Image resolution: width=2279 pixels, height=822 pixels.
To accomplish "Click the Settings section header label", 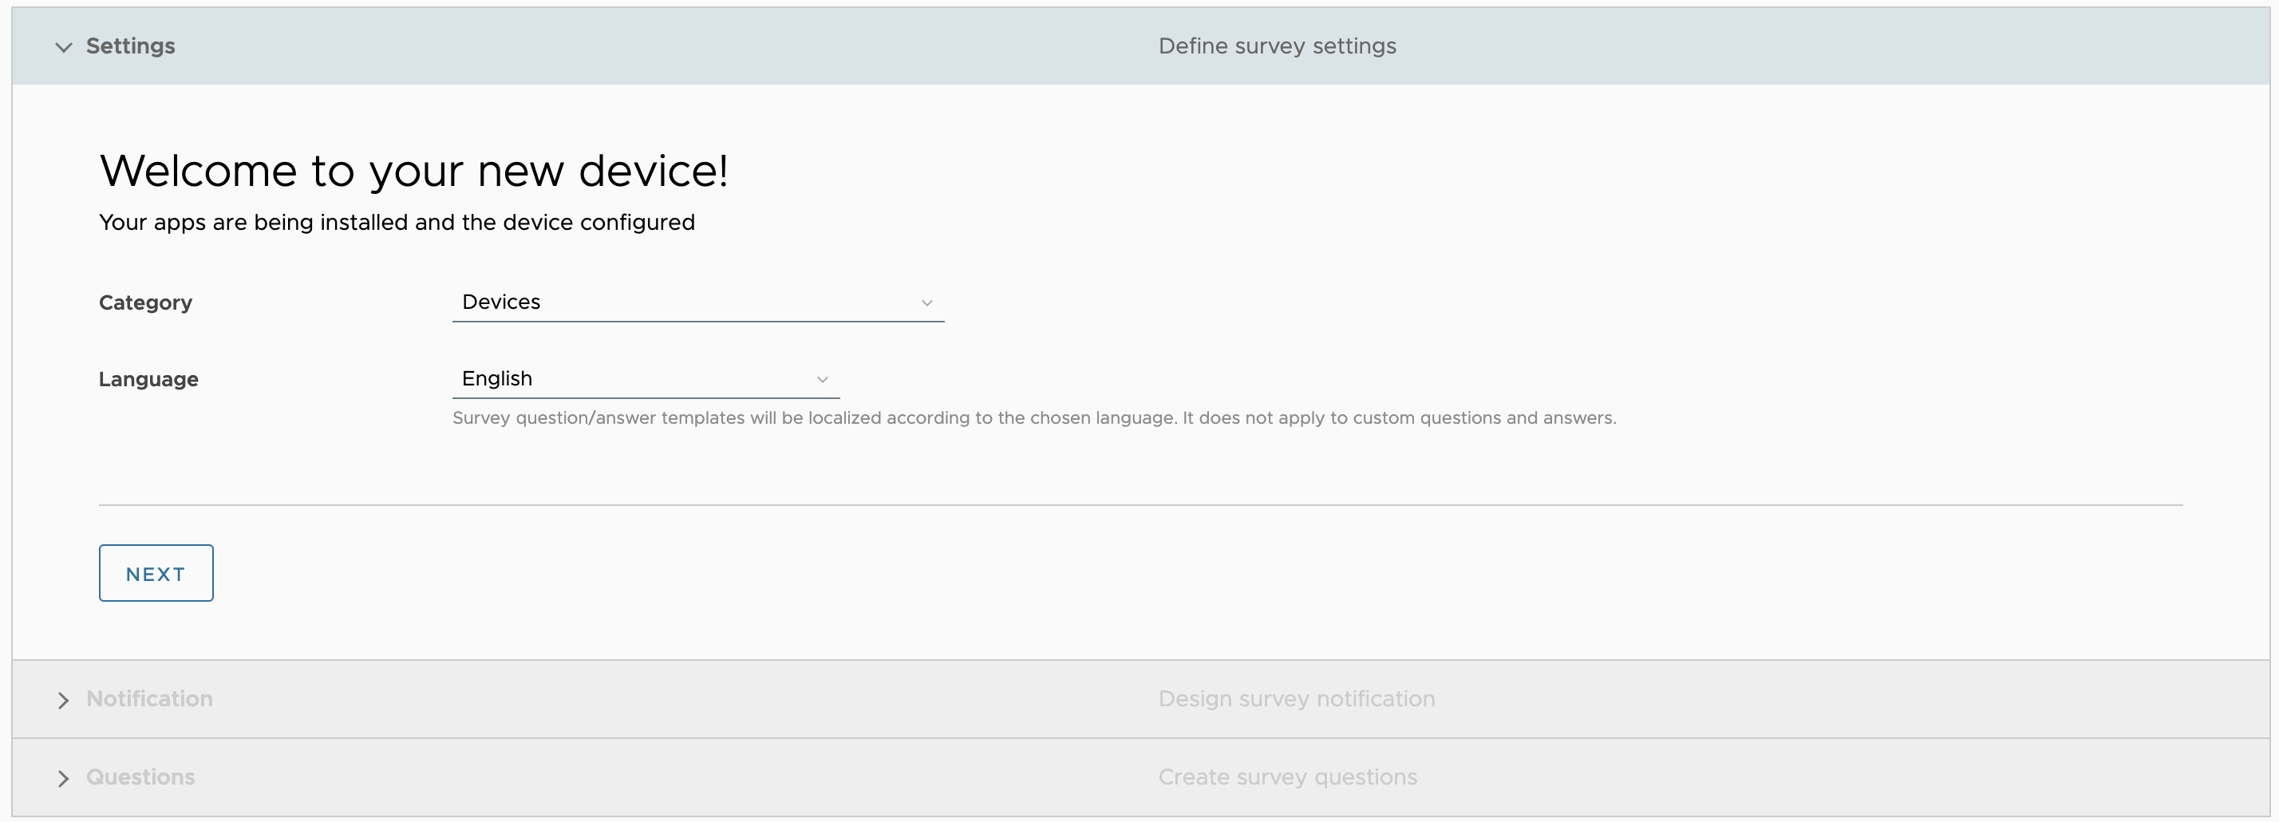I will click(130, 45).
